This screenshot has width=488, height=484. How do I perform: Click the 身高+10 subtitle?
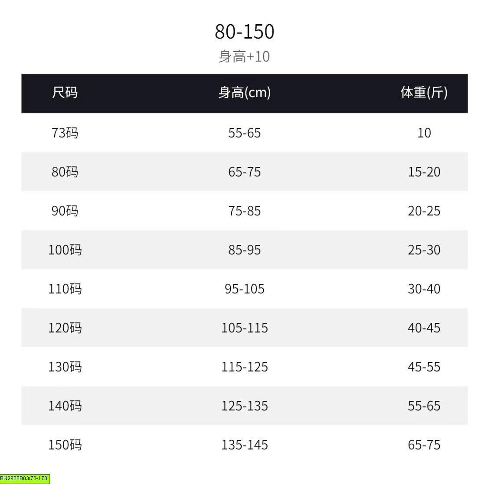244,57
